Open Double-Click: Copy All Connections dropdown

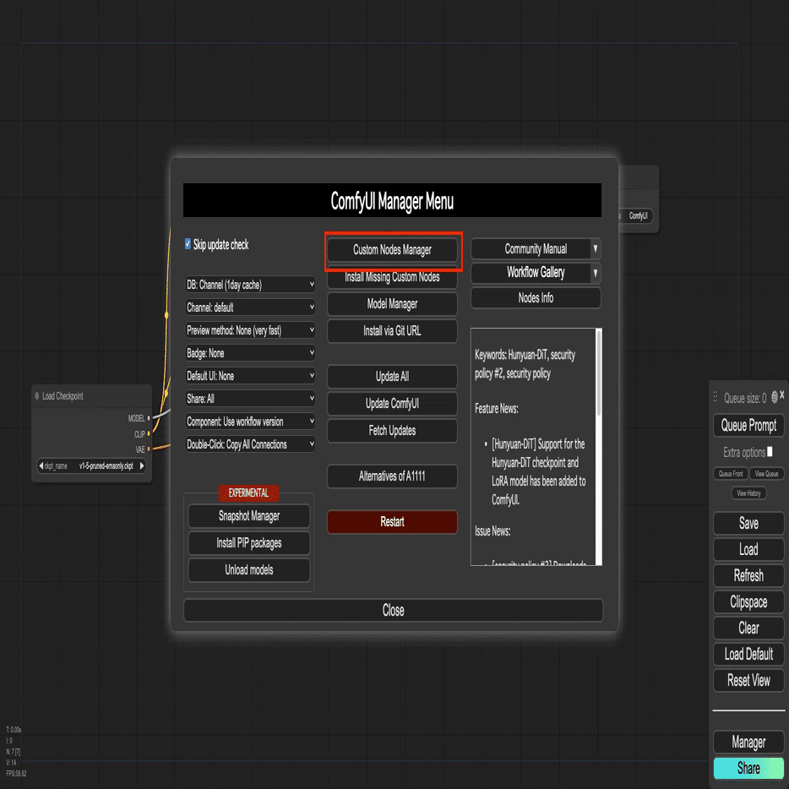(250, 444)
